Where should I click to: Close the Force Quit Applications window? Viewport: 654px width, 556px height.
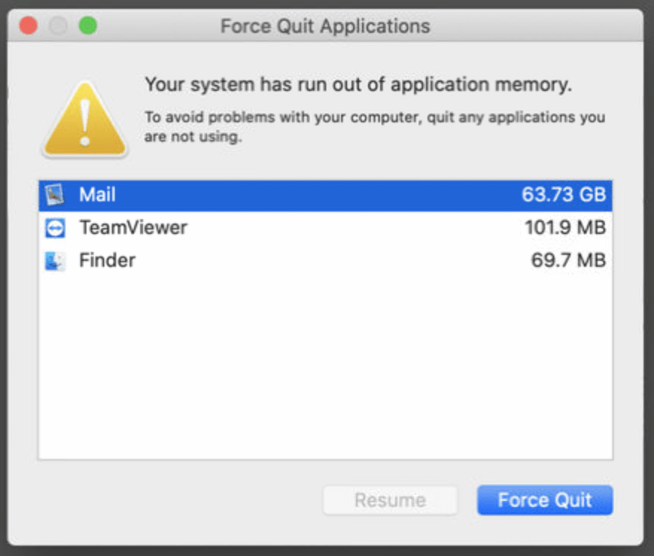click(28, 26)
